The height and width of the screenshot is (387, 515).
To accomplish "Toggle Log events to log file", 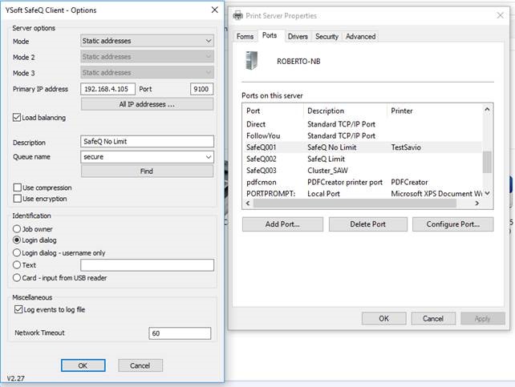I will (x=18, y=309).
